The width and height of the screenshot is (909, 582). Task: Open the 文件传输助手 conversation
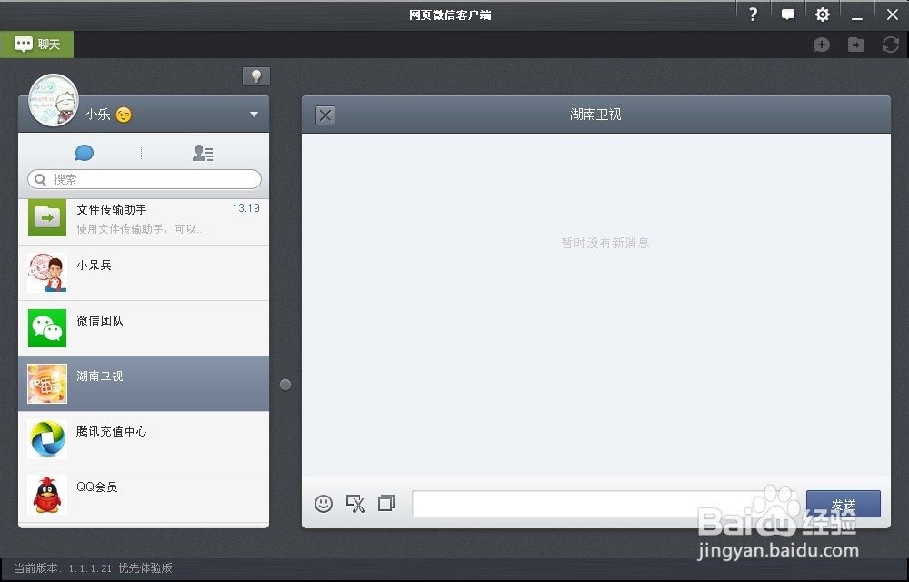pos(144,222)
